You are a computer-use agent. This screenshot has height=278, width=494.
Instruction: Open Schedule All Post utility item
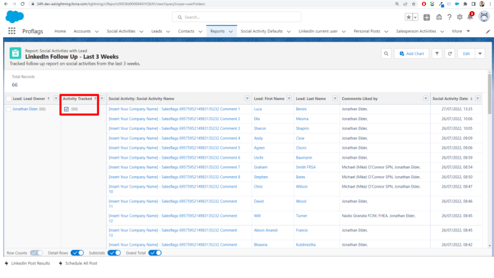coord(78,263)
